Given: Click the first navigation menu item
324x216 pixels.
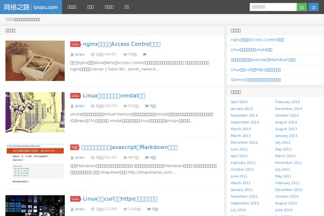Looking at the screenshot, I should 72,7.
